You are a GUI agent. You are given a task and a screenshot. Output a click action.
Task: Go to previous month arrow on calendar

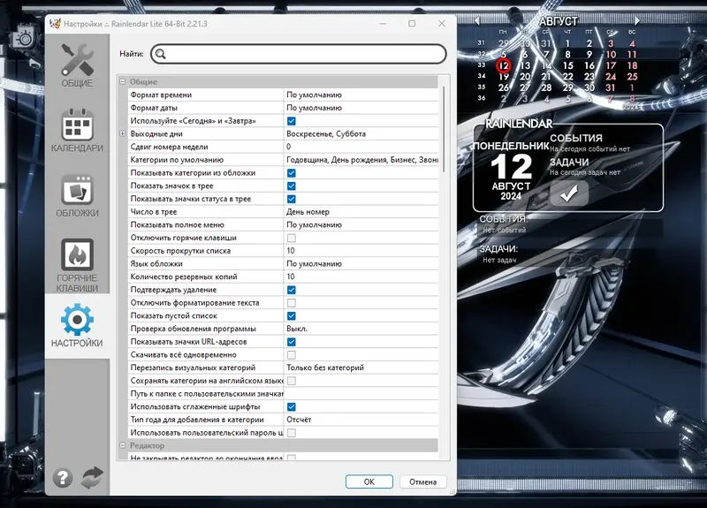tap(477, 20)
